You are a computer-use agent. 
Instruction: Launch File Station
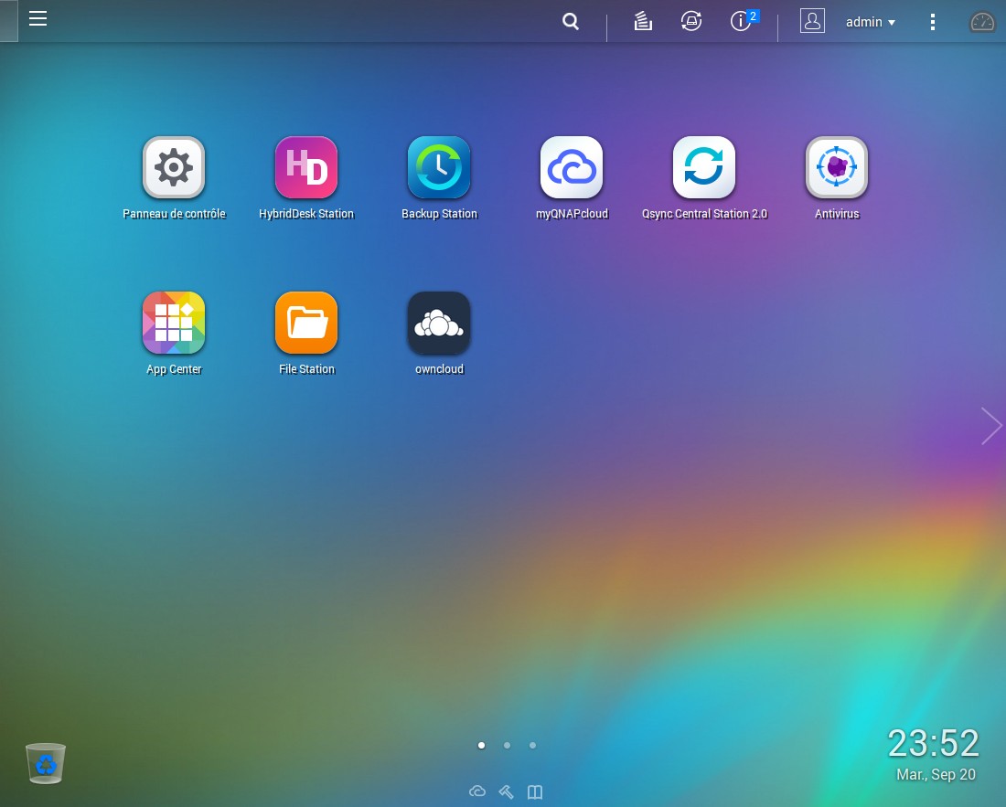point(306,323)
